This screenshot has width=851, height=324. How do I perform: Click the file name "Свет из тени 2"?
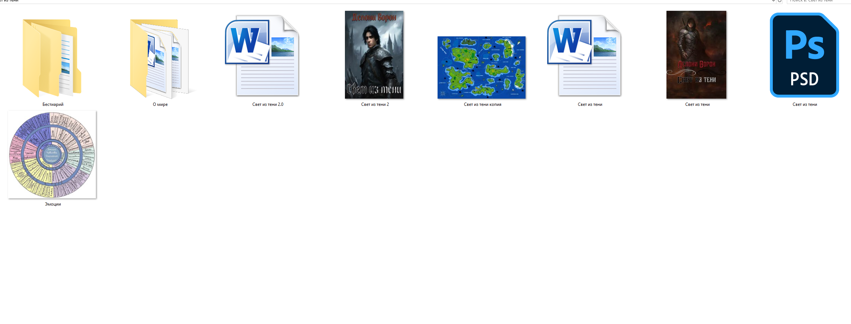point(375,104)
